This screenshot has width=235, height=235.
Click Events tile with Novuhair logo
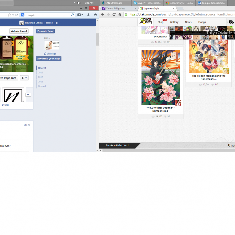[x=13, y=95]
